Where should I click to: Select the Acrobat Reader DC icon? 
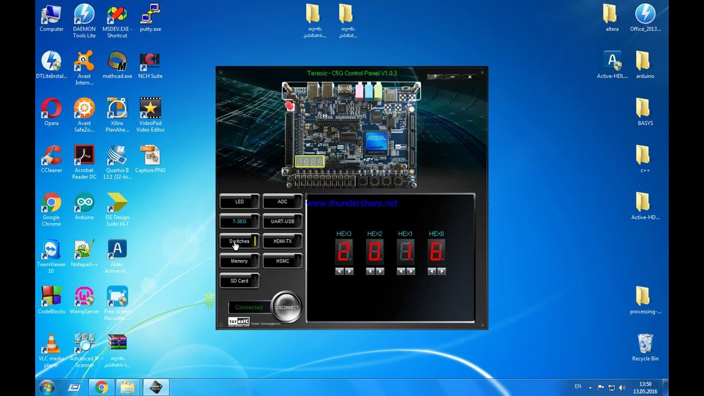[84, 163]
